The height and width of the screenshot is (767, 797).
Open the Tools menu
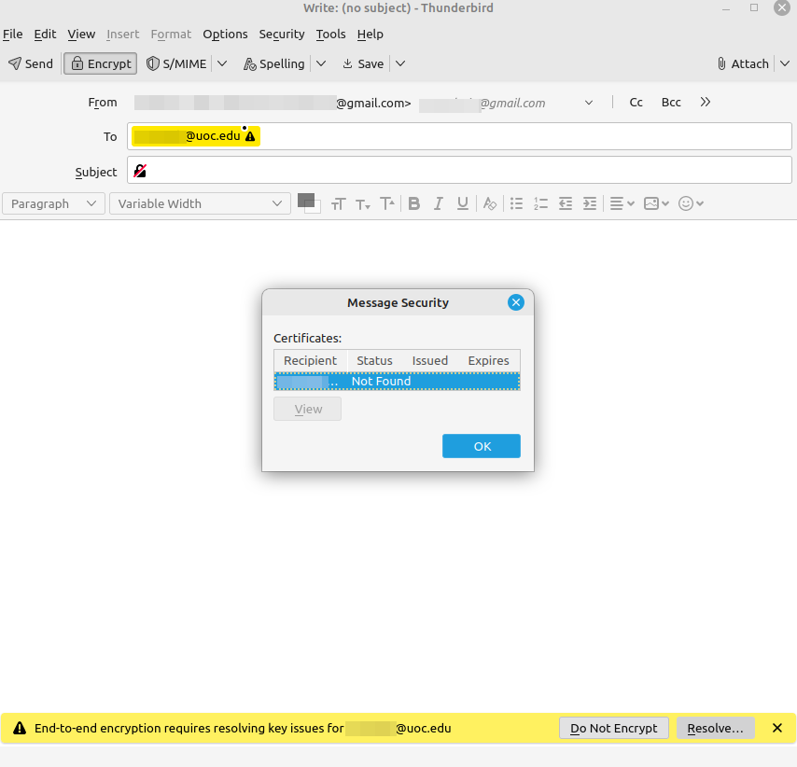[x=331, y=34]
